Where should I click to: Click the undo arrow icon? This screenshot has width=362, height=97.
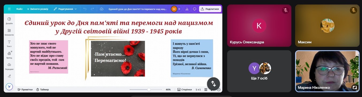point(85,9)
